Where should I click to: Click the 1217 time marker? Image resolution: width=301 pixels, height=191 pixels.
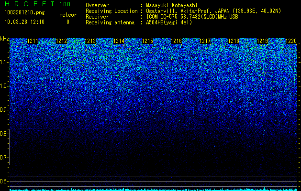click(x=205, y=41)
